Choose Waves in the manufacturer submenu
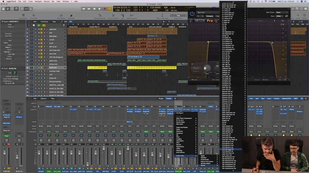Image resolution: width=309 pixels, height=173 pixels. [209, 166]
